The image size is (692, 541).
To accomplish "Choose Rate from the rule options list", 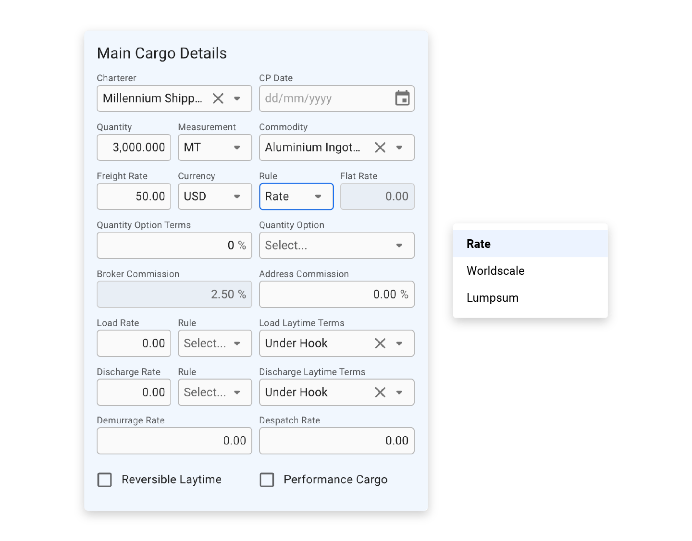I will coord(531,244).
